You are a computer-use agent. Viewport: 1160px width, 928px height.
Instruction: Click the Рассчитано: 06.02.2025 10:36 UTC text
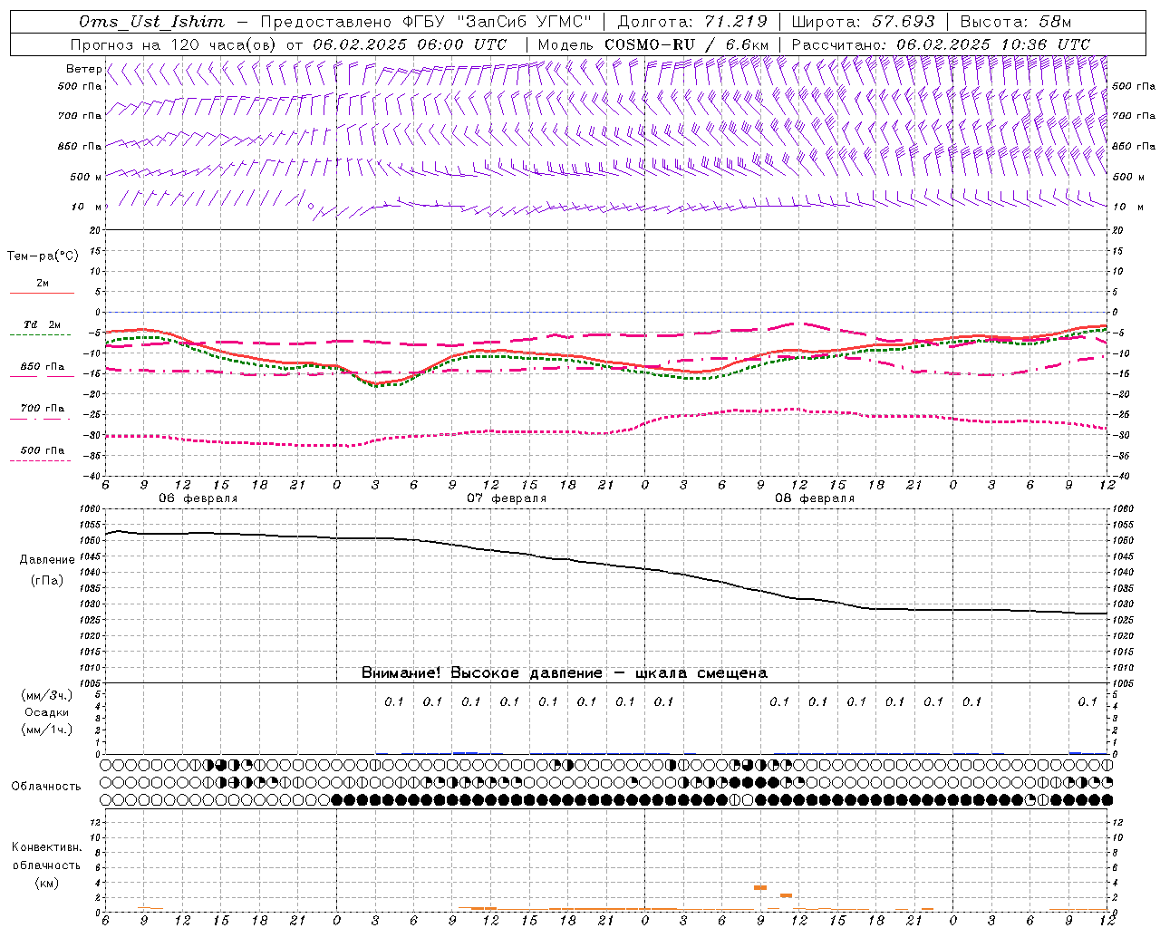tap(941, 44)
